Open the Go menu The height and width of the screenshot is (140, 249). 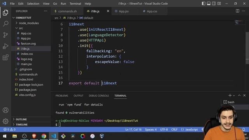(x=55, y=3)
